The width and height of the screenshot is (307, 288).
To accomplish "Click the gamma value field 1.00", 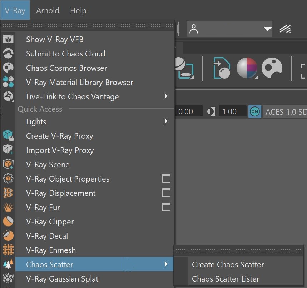I will click(232, 111).
